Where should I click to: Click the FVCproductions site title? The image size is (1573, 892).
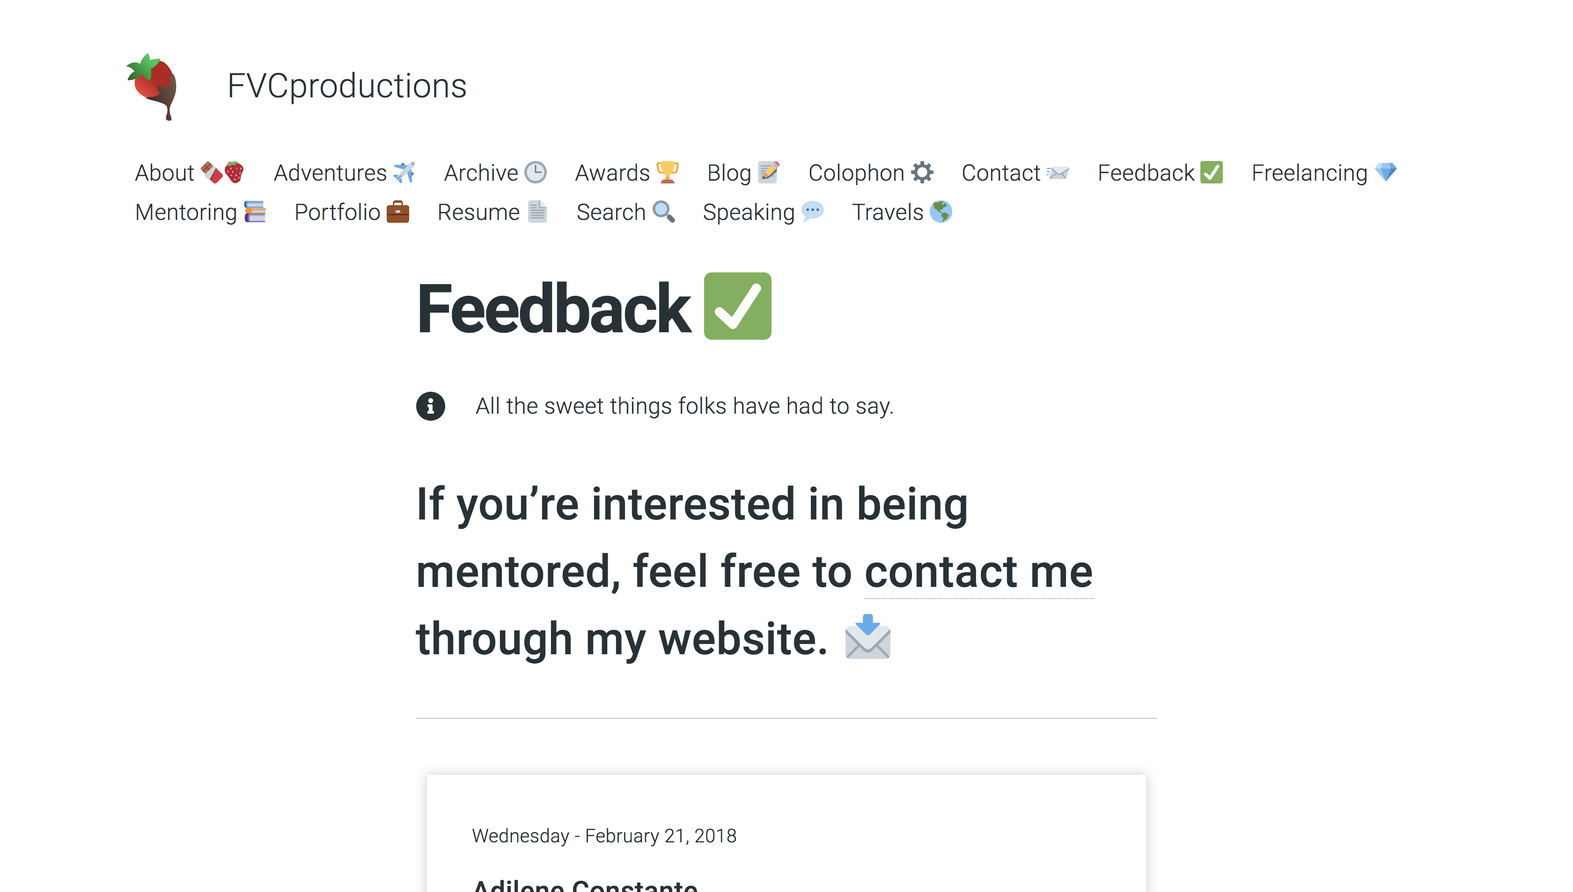click(x=347, y=86)
